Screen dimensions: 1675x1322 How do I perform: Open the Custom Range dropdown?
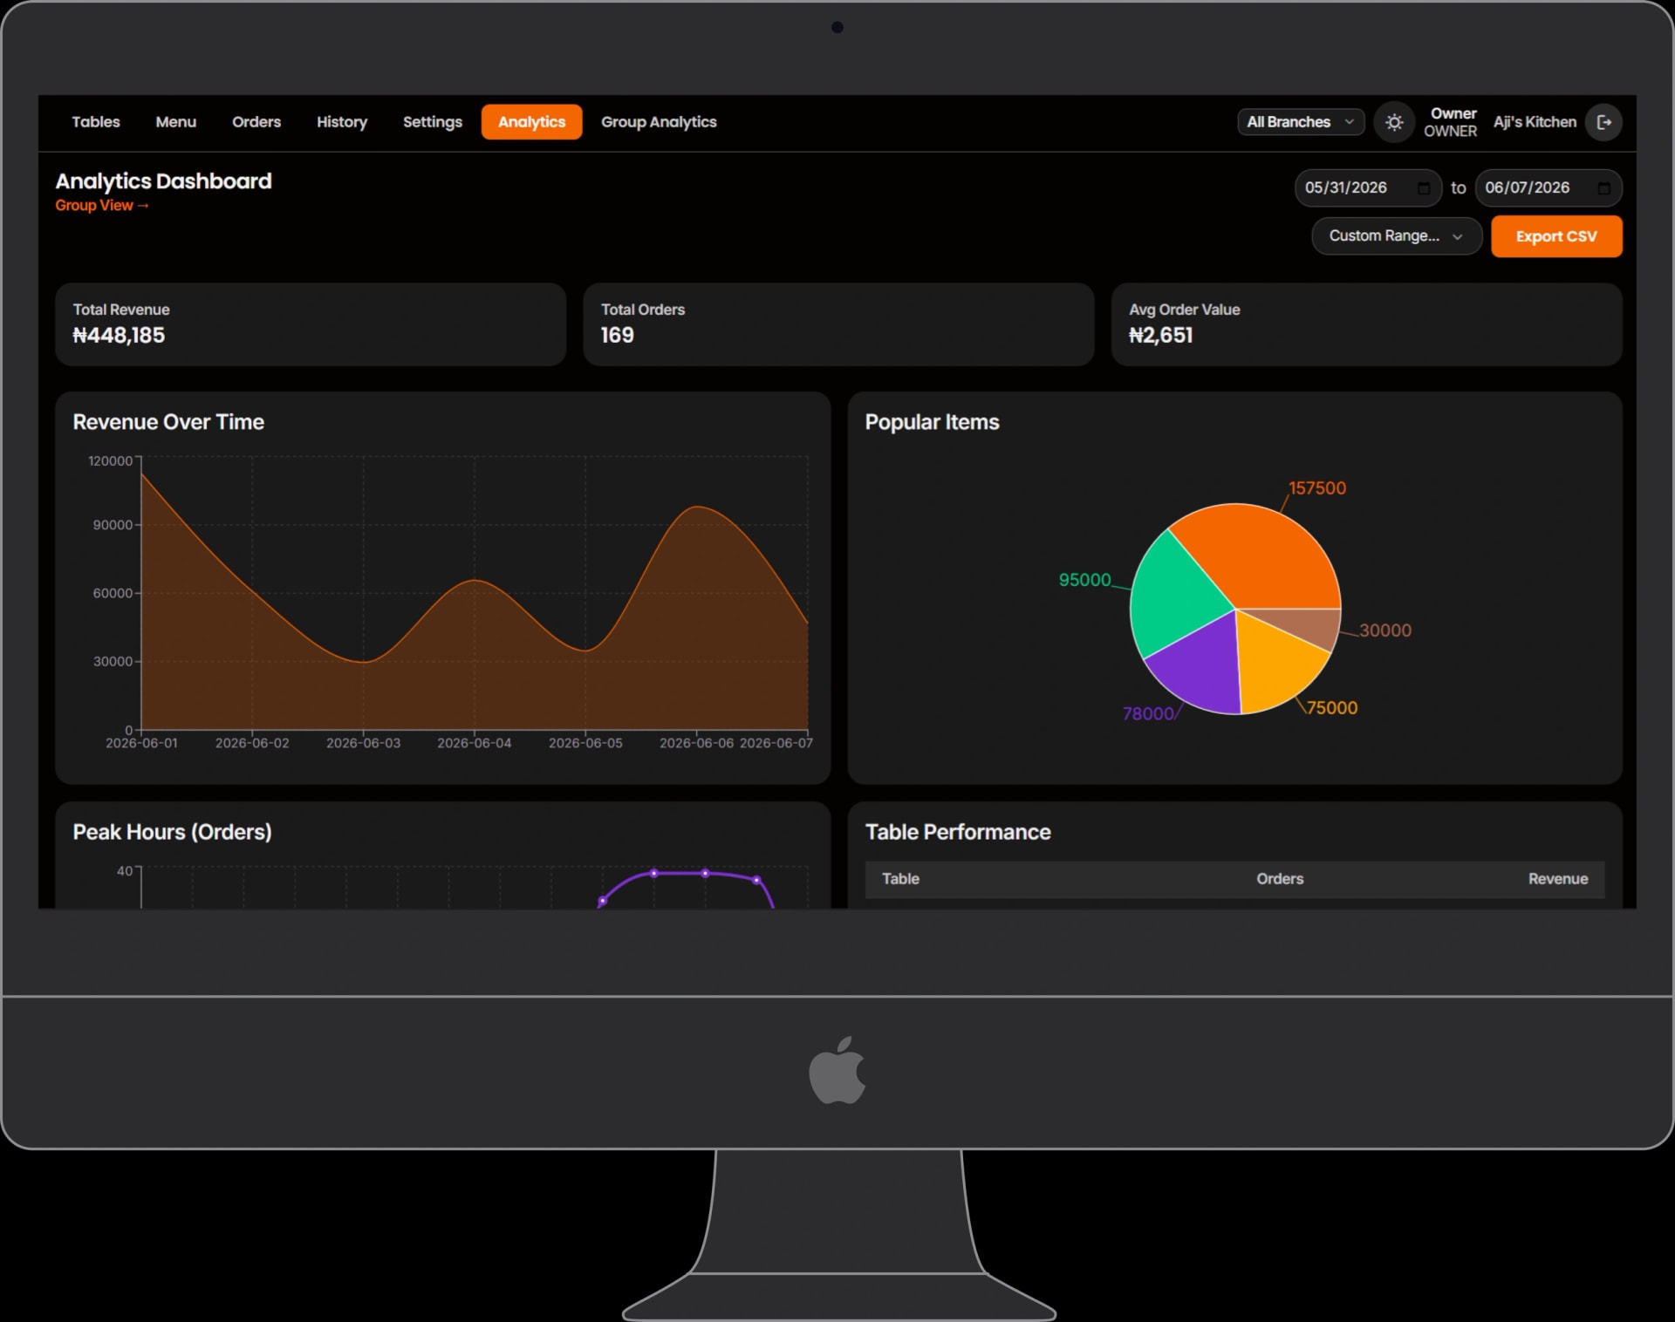click(1396, 236)
